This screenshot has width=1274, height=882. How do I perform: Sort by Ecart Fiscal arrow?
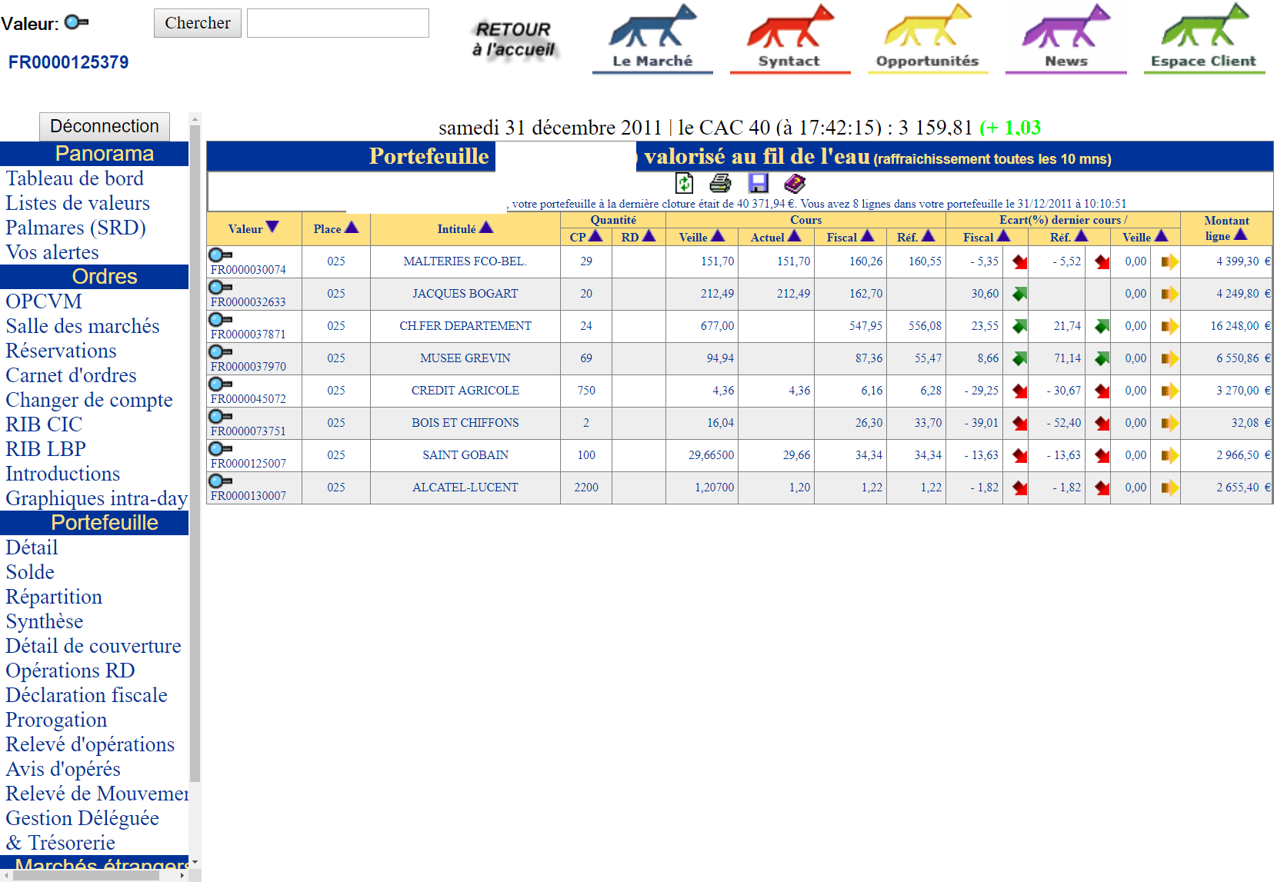pos(1003,236)
